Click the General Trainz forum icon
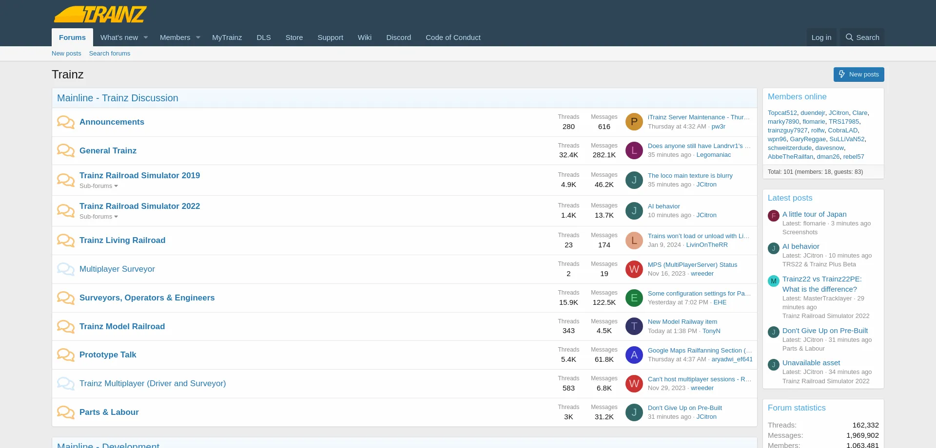Screen dimensions: 936x448 click(x=65, y=150)
